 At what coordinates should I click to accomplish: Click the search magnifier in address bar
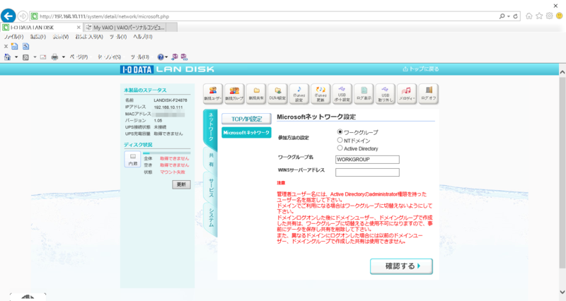(502, 16)
